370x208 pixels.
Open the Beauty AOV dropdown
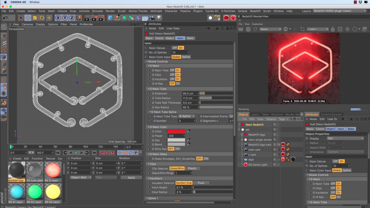pyautogui.click(x=270, y=29)
